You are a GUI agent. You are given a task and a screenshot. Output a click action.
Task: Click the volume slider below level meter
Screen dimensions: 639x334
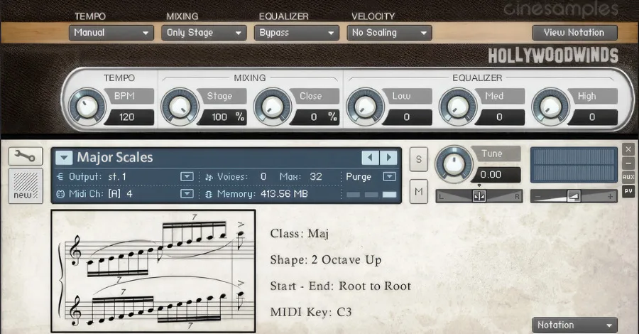(574, 196)
